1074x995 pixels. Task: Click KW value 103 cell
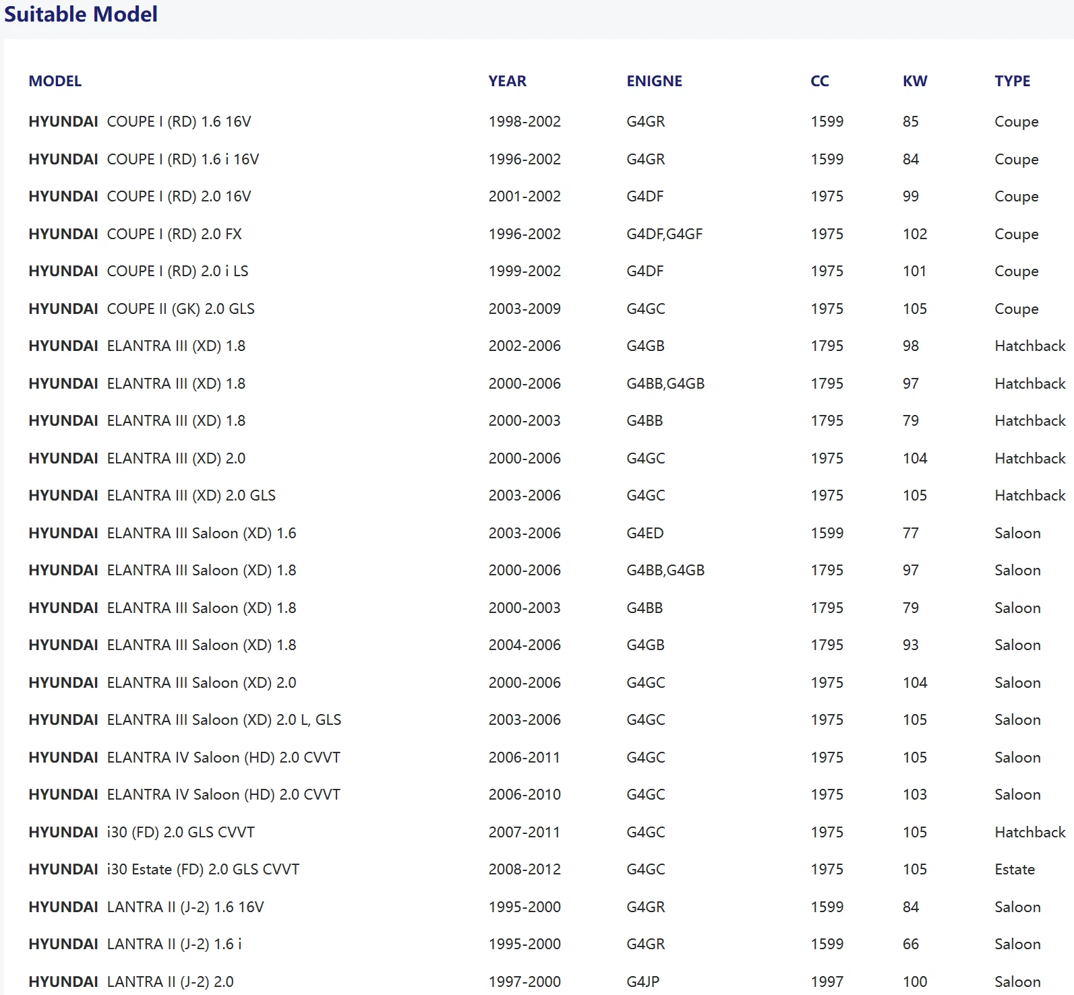[915, 794]
